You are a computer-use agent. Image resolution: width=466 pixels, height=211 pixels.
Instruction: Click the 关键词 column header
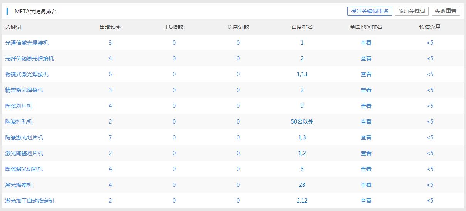tap(13, 27)
